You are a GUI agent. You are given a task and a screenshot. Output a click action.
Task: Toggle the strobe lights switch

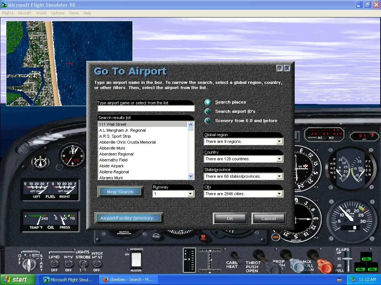[x=83, y=263]
